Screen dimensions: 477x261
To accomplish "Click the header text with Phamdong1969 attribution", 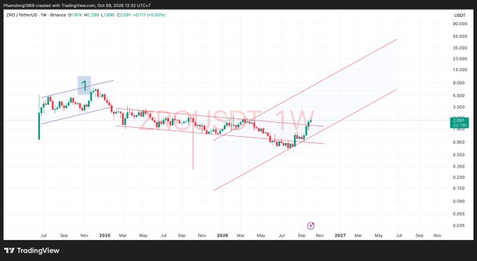I will click(77, 6).
